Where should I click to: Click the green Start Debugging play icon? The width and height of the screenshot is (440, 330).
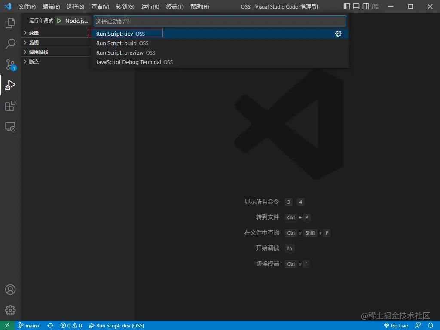pos(59,21)
